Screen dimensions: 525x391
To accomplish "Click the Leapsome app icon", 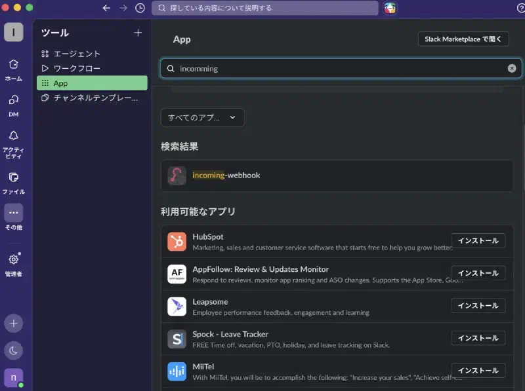I will tap(177, 307).
